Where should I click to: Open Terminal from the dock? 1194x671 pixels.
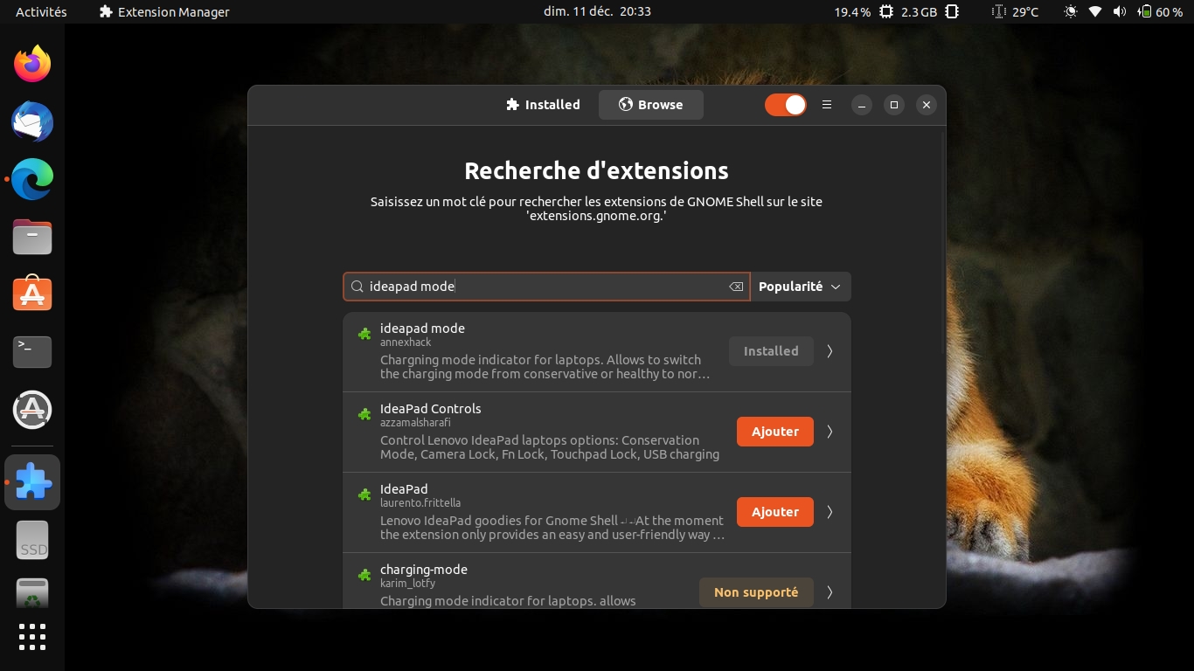tap(32, 352)
